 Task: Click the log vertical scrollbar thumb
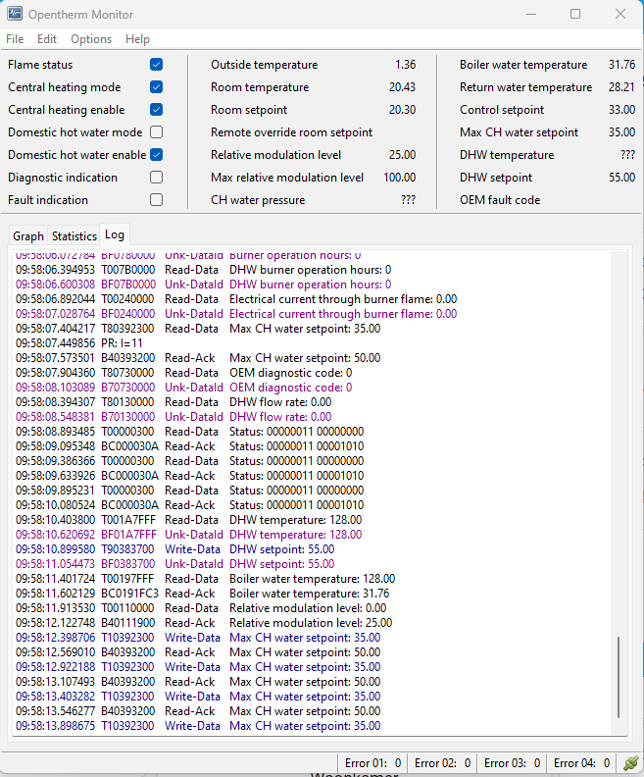(619, 677)
